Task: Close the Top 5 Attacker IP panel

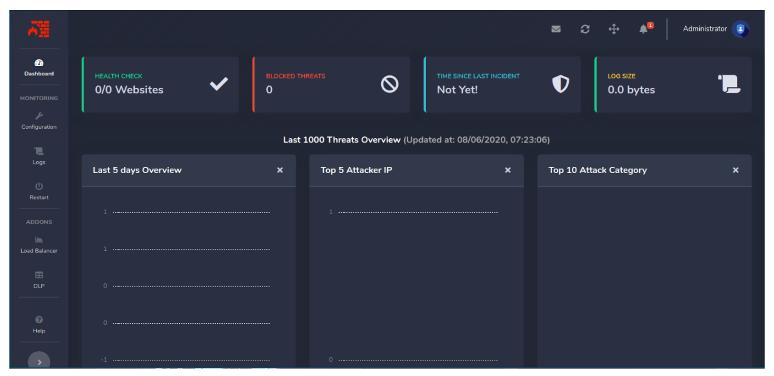Action: [508, 170]
